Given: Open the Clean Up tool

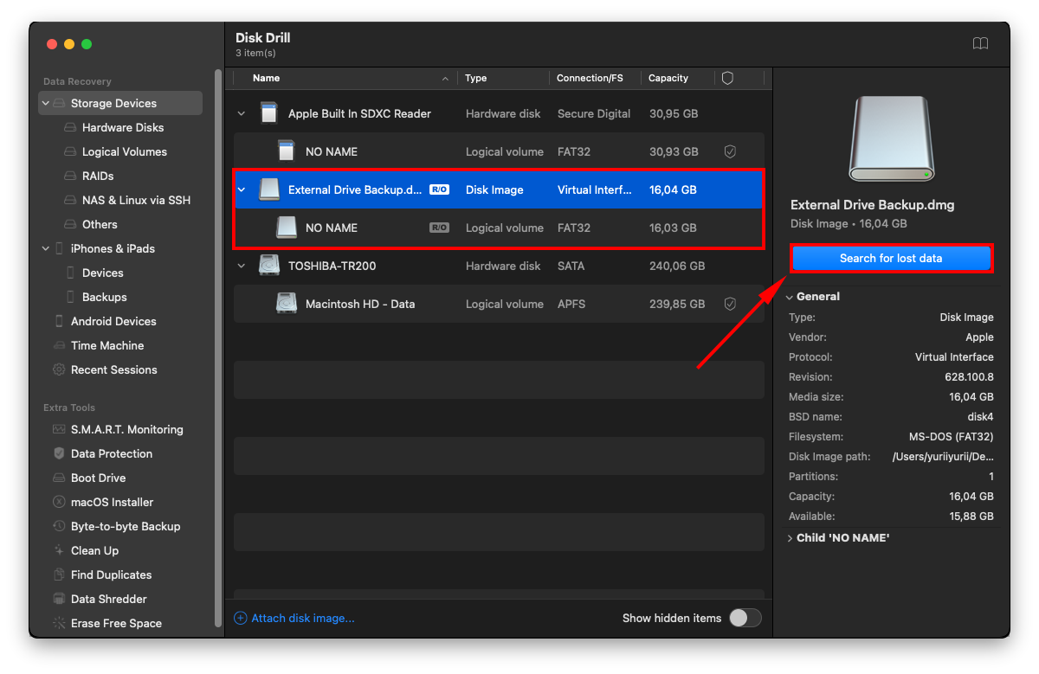Looking at the screenshot, I should tap(94, 550).
